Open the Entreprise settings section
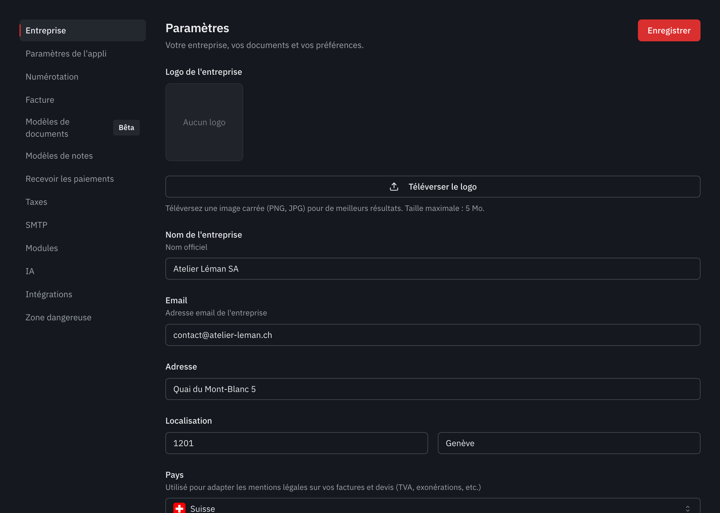The image size is (720, 513). click(x=82, y=30)
